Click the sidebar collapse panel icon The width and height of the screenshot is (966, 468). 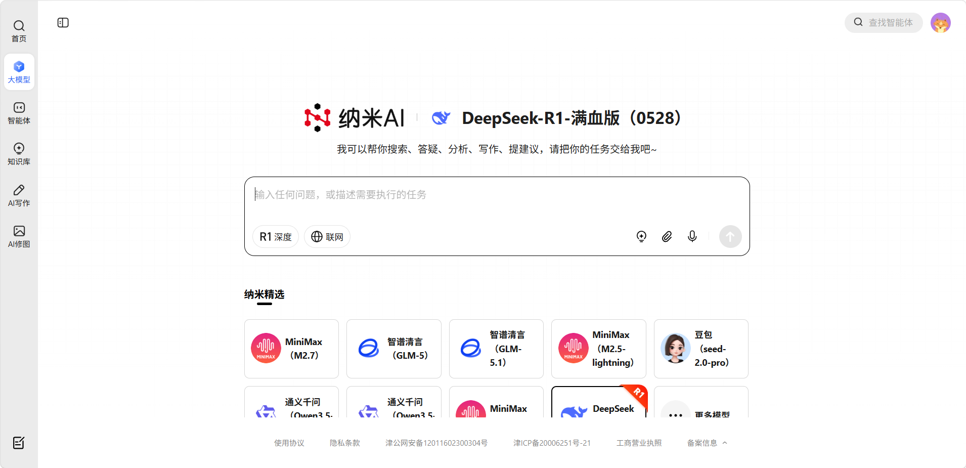click(63, 23)
